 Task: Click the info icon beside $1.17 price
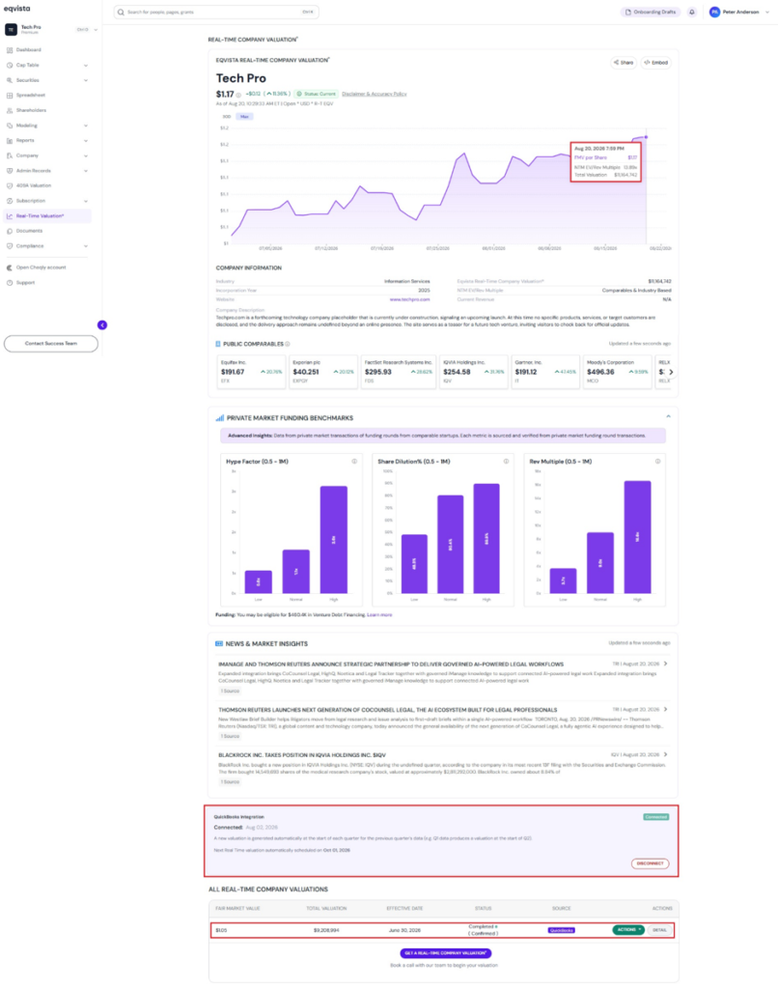tap(238, 95)
